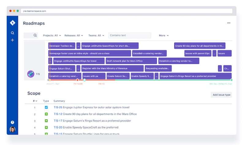
Task: Select the short-distance 'Engage JetShuttle SpaceWays' bar
Action: 110,46
